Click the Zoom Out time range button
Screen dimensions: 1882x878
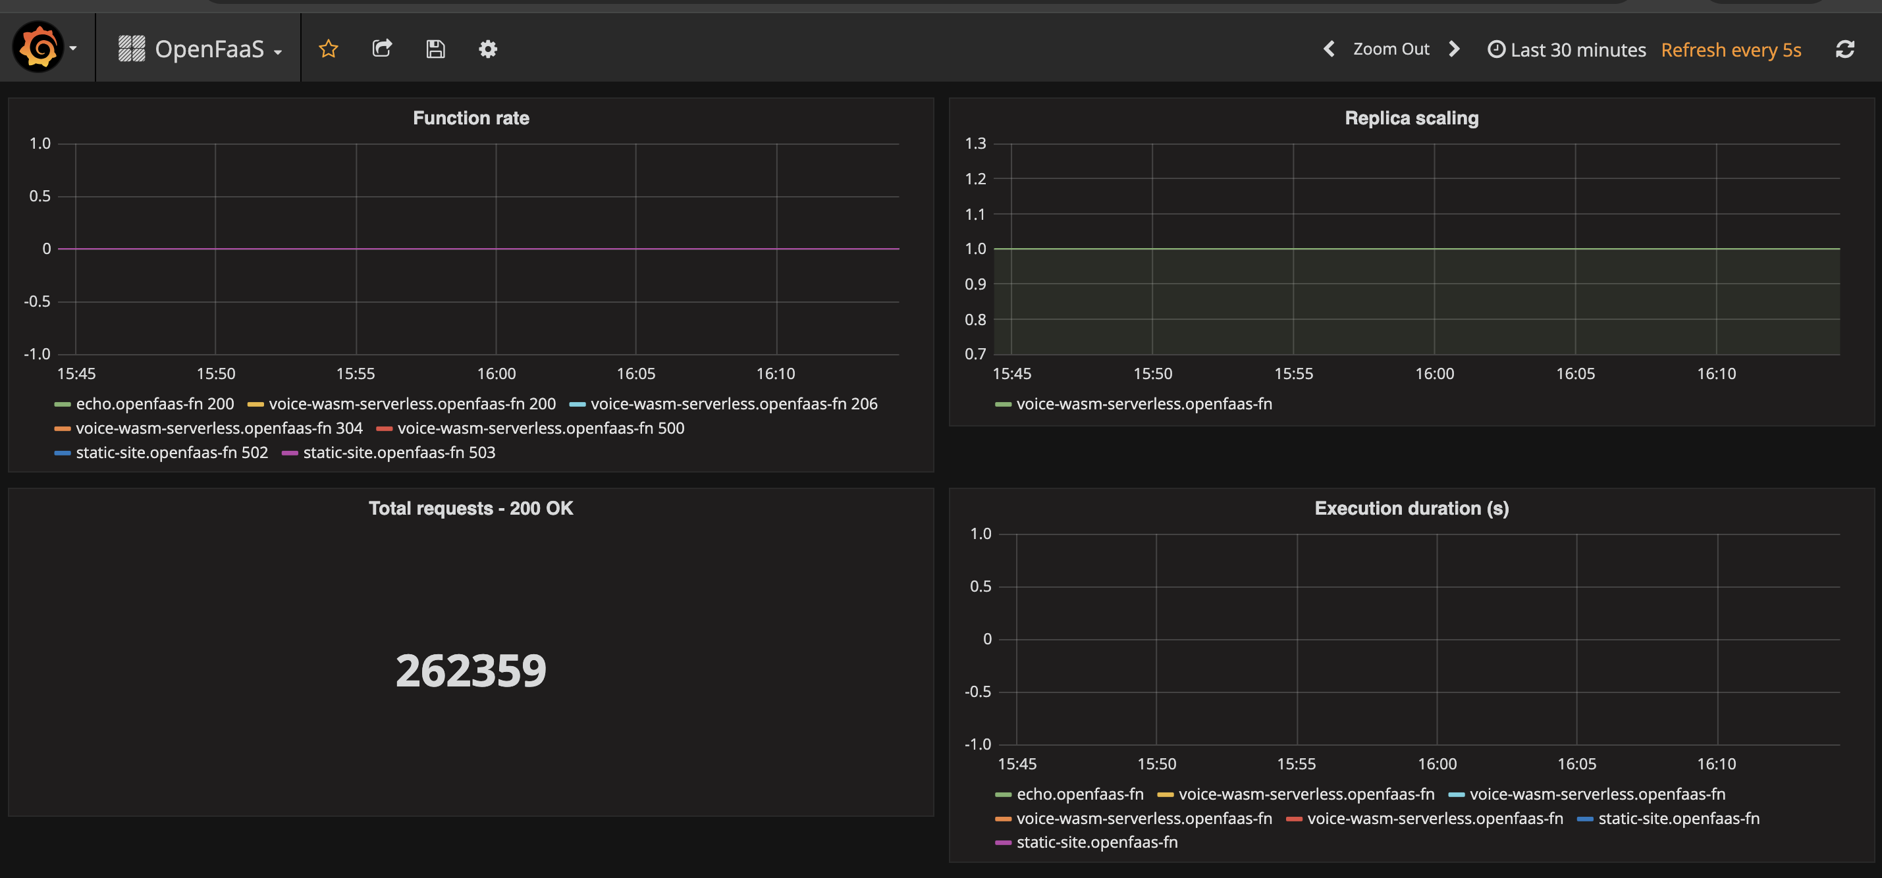pyautogui.click(x=1390, y=49)
